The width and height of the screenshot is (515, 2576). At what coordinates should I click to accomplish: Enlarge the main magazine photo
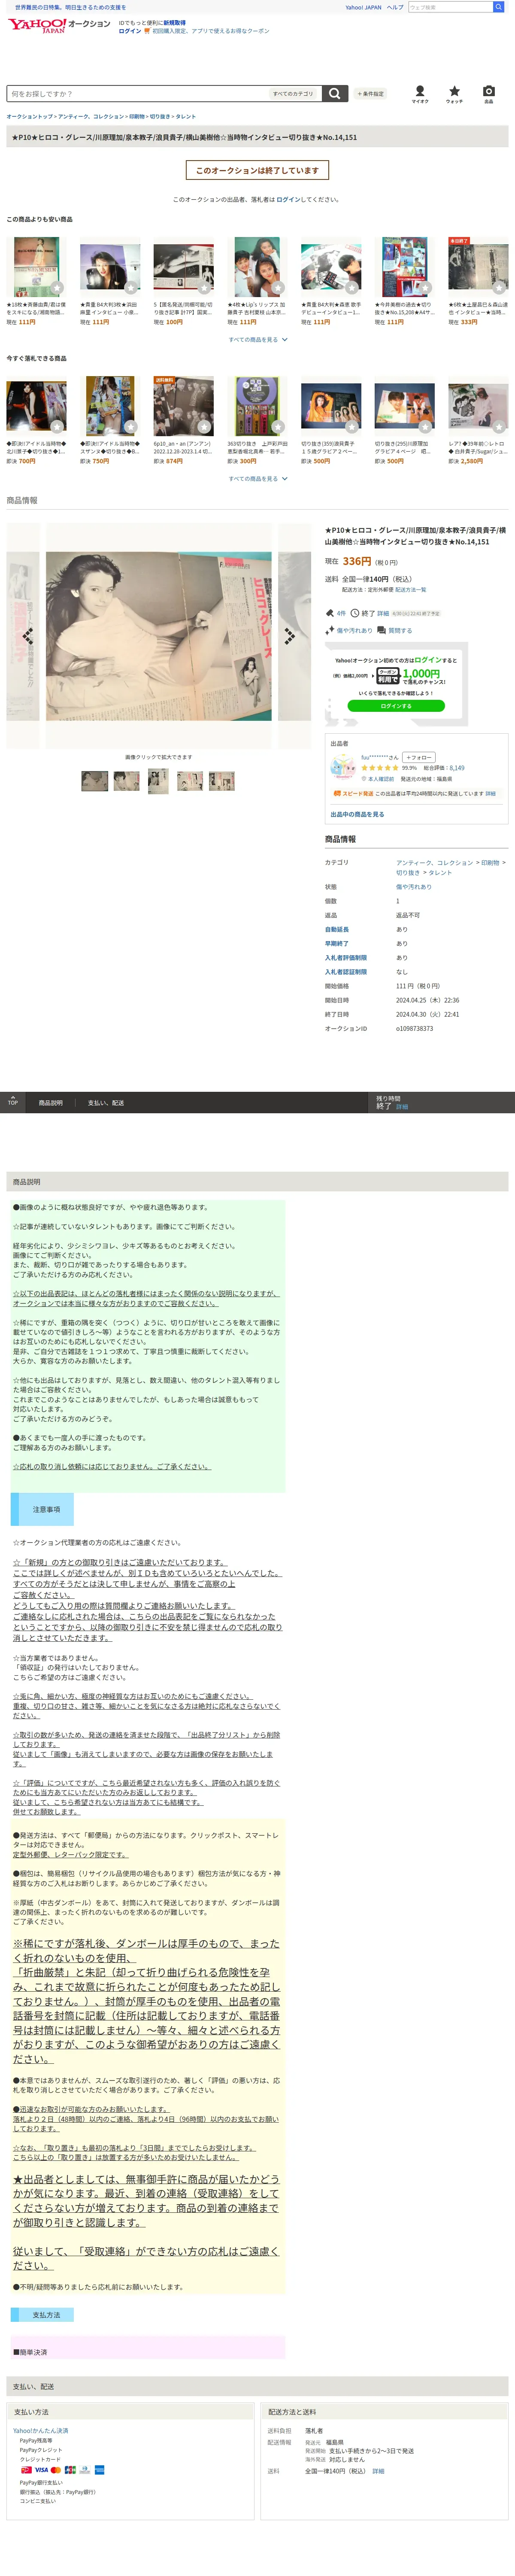pos(159,636)
